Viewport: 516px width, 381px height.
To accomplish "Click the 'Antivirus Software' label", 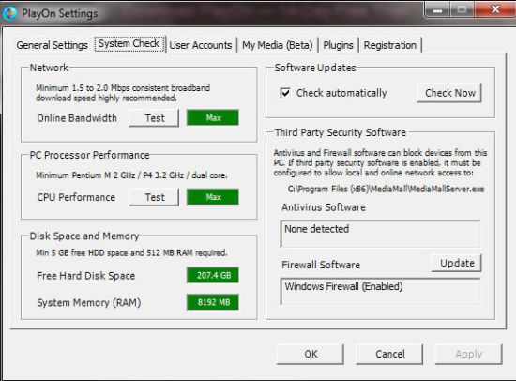I will click(324, 207).
